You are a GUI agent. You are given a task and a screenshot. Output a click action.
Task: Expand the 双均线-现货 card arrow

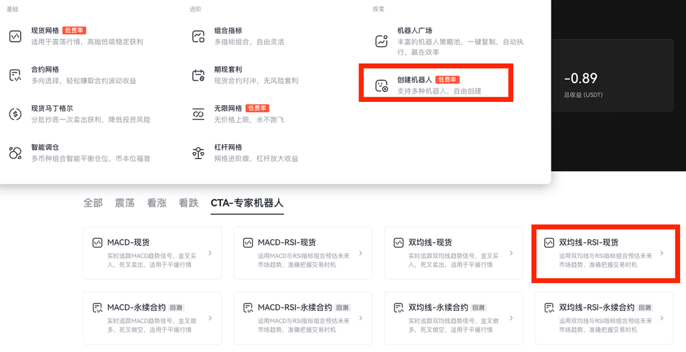pyautogui.click(x=511, y=253)
